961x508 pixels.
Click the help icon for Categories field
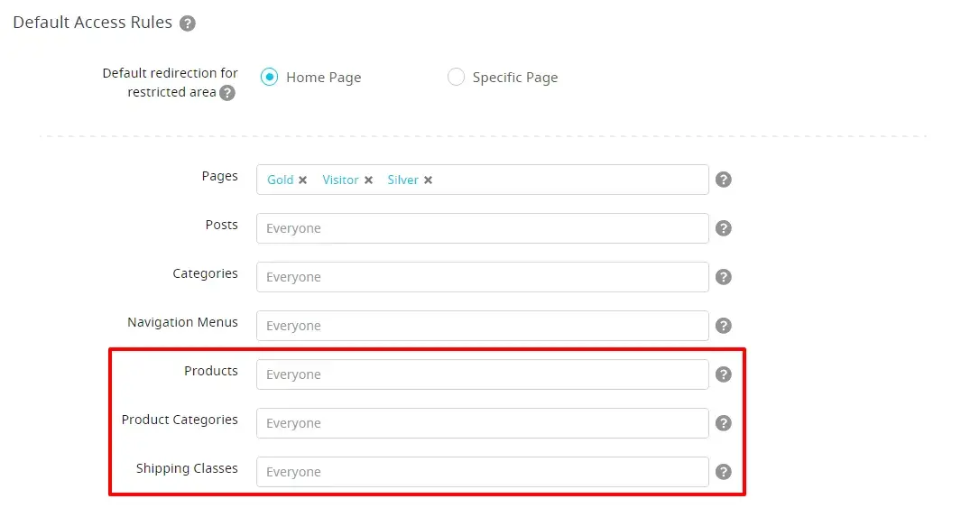click(x=724, y=277)
